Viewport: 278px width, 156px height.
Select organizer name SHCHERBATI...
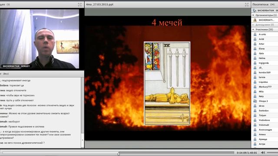coord(266,20)
